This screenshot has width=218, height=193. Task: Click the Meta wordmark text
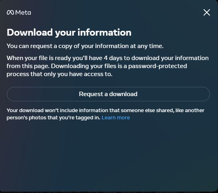[23, 12]
